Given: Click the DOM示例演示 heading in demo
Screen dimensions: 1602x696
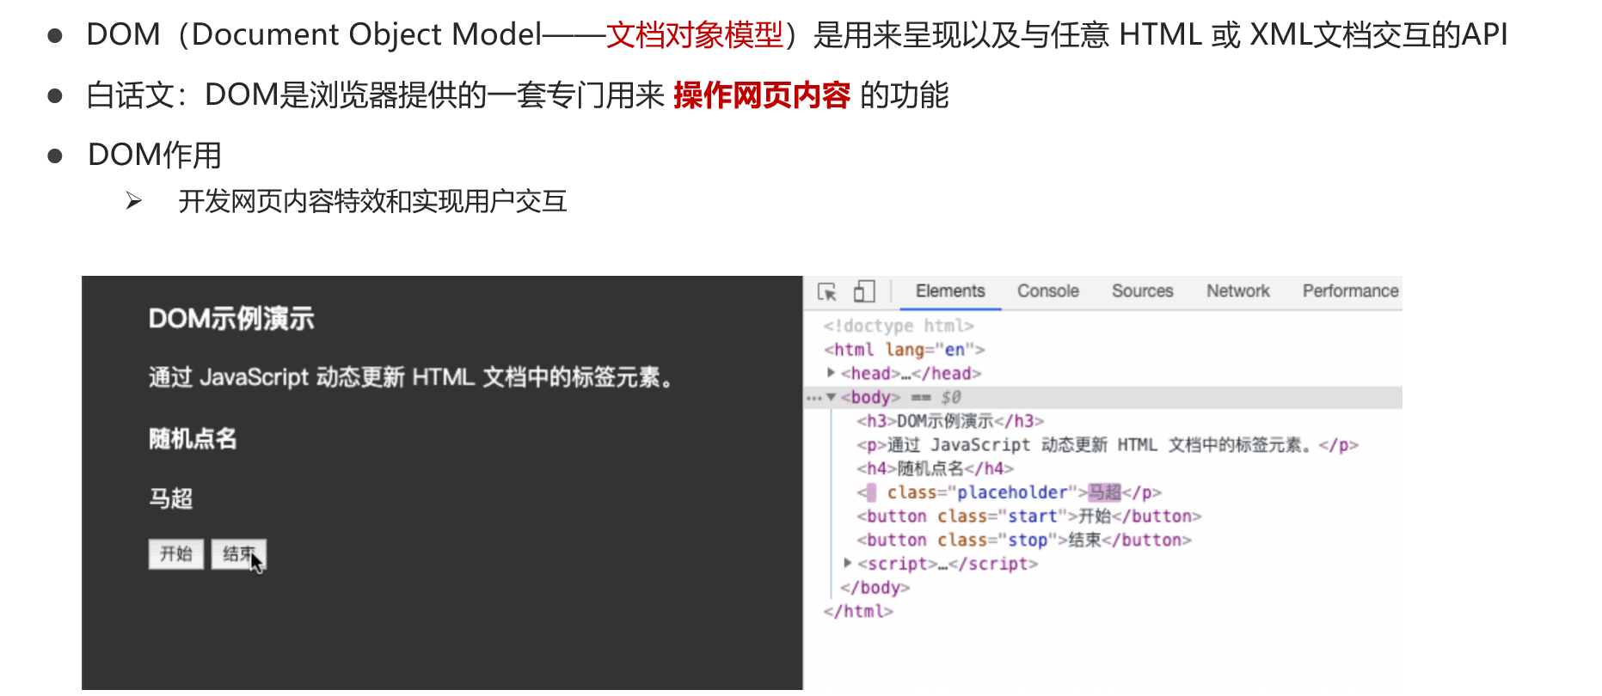Looking at the screenshot, I should (231, 319).
